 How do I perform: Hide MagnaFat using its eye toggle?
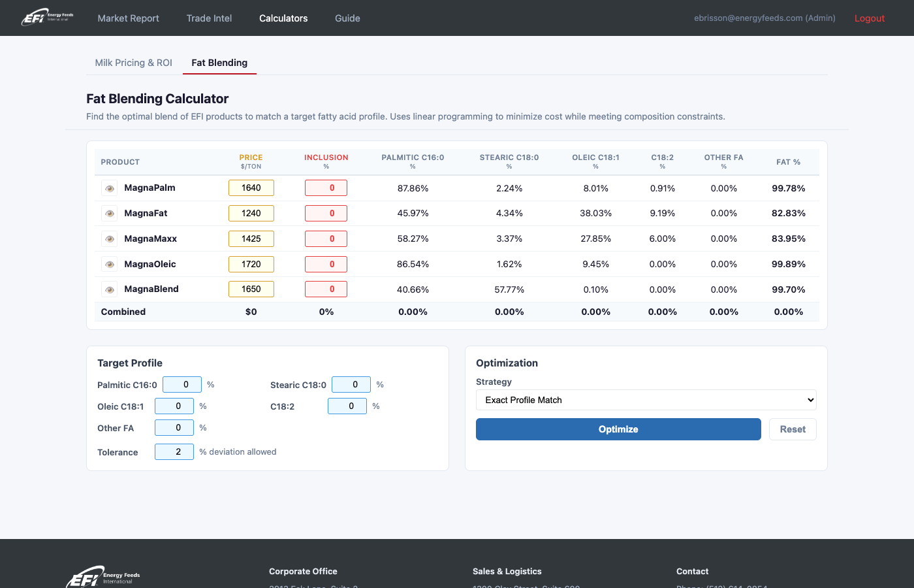[x=109, y=213]
